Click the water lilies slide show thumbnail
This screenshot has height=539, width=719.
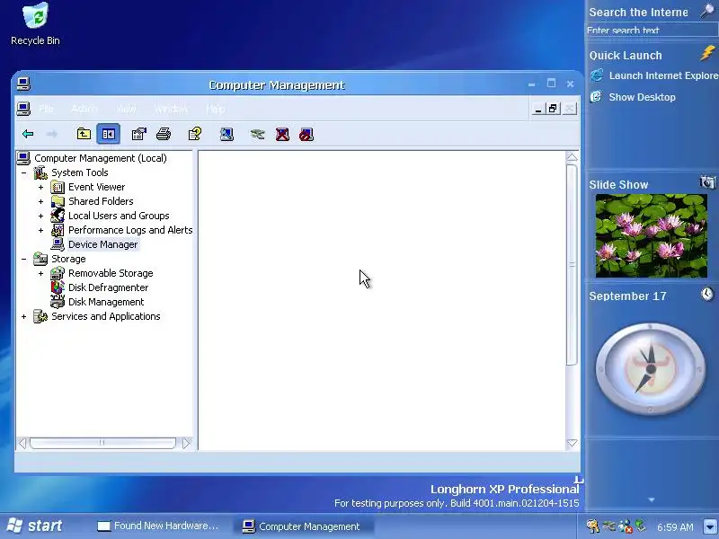click(x=651, y=235)
